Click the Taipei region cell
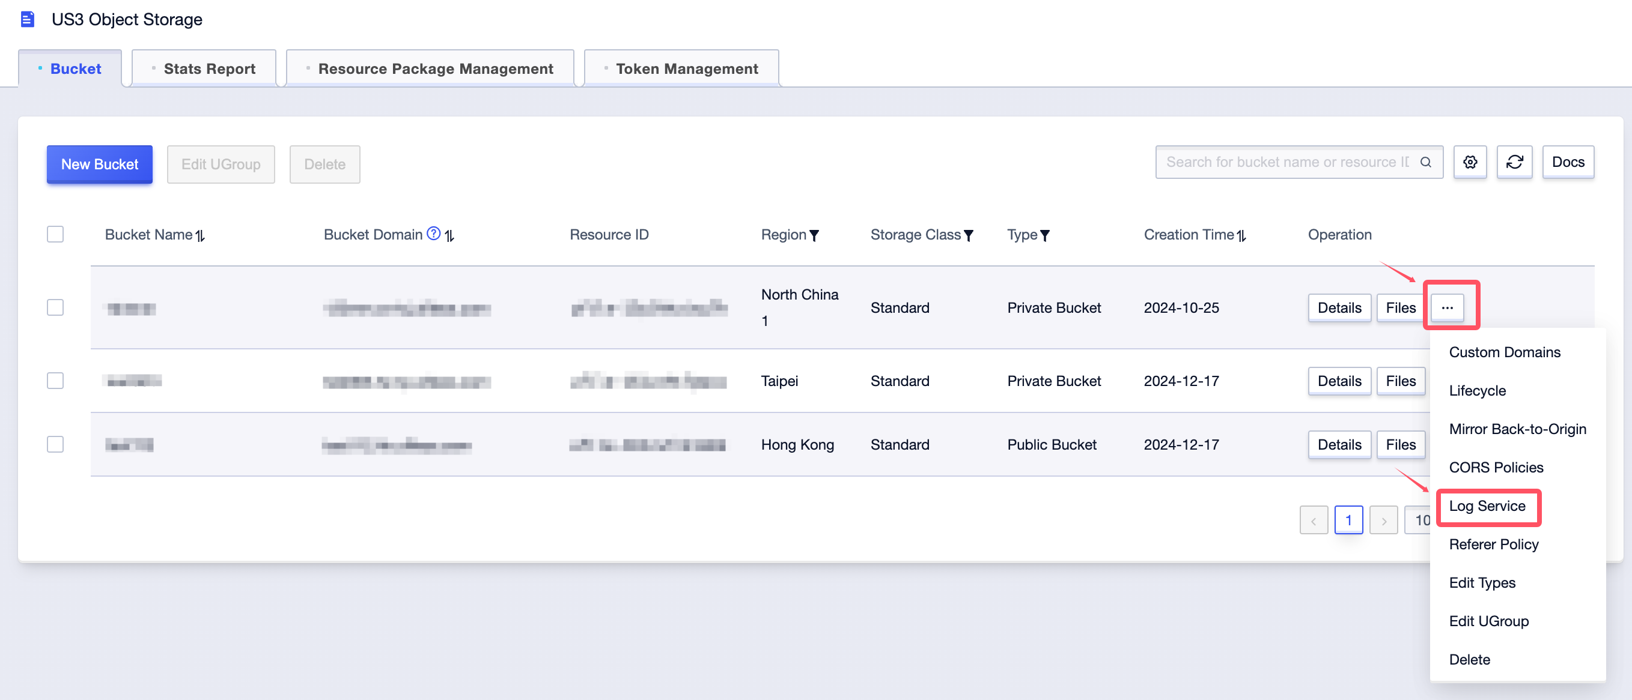Viewport: 1632px width, 700px height. [779, 381]
